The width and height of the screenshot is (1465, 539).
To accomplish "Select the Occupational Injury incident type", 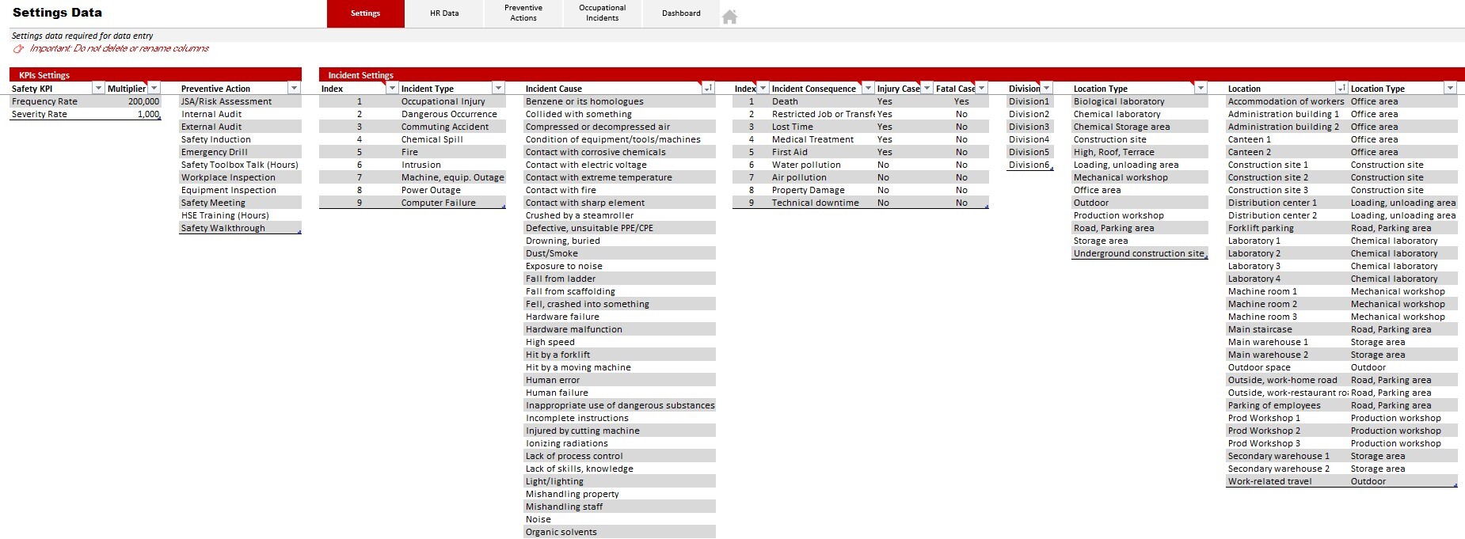I will point(452,101).
